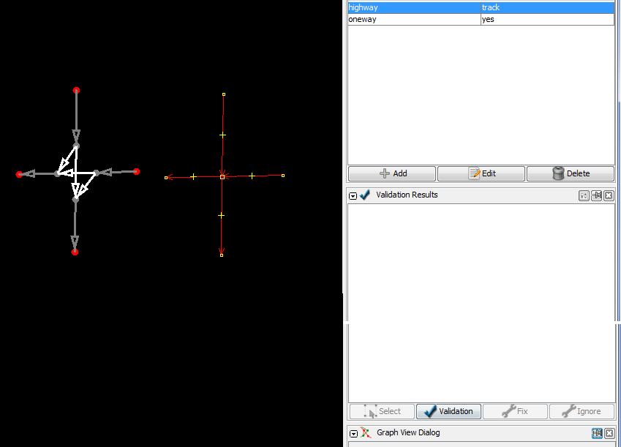Collapse the Graph View Dialog panel
Screen dimensions: 621x447
point(353,433)
